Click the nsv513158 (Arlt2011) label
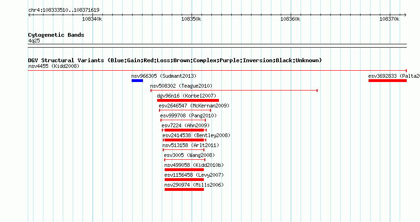Screen dimensions: 420x222 (191, 145)
